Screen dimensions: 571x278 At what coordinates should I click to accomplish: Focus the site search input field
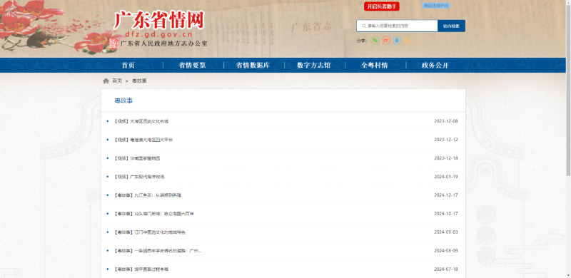tap(397, 26)
